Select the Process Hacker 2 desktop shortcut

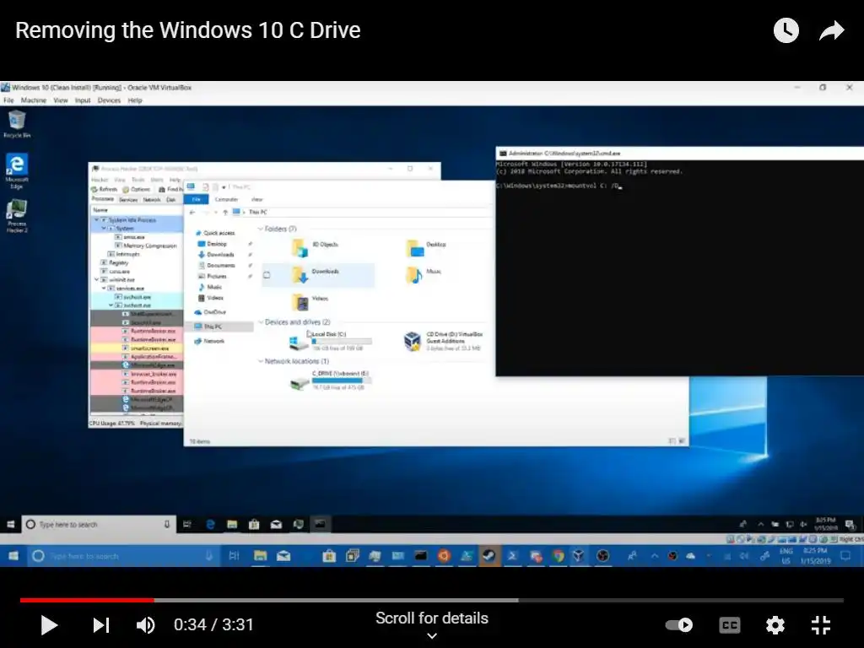[17, 215]
